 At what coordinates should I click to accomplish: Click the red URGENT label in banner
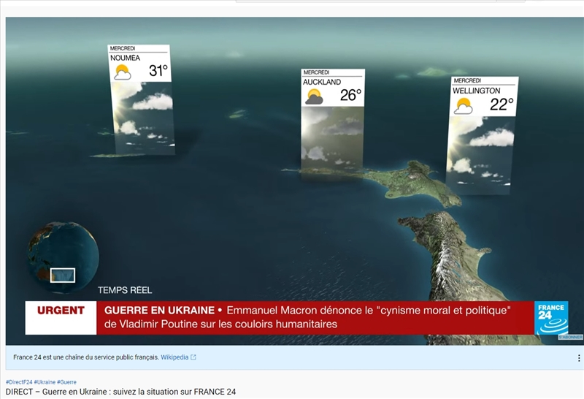61,311
